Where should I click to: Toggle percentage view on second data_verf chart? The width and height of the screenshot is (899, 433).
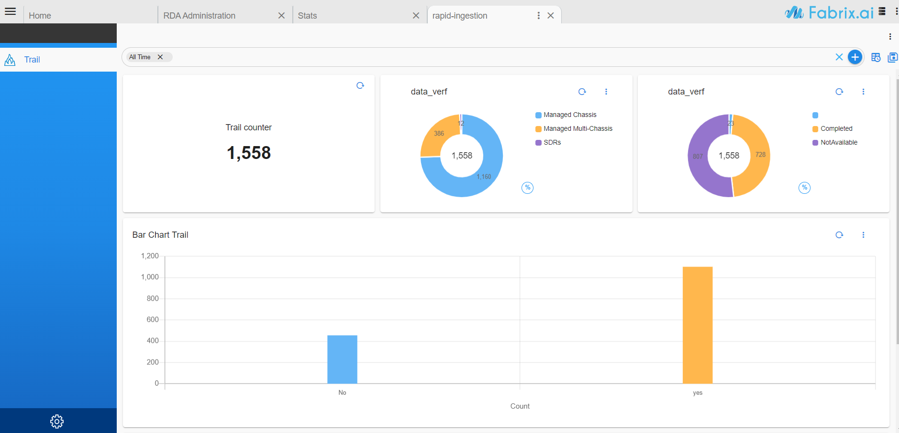804,188
